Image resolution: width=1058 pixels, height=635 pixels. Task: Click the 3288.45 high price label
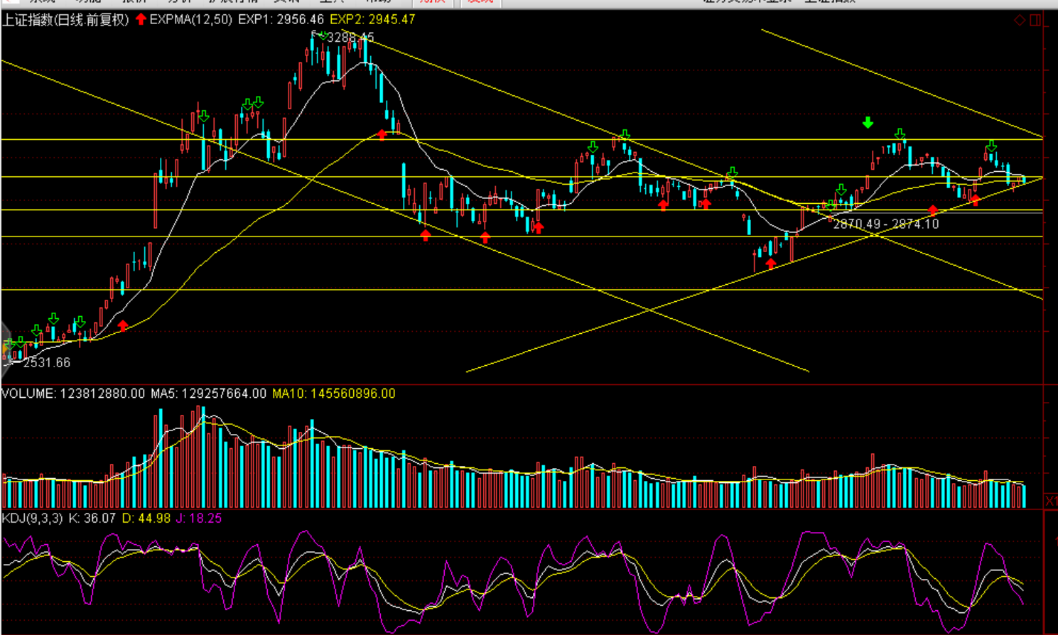click(350, 38)
